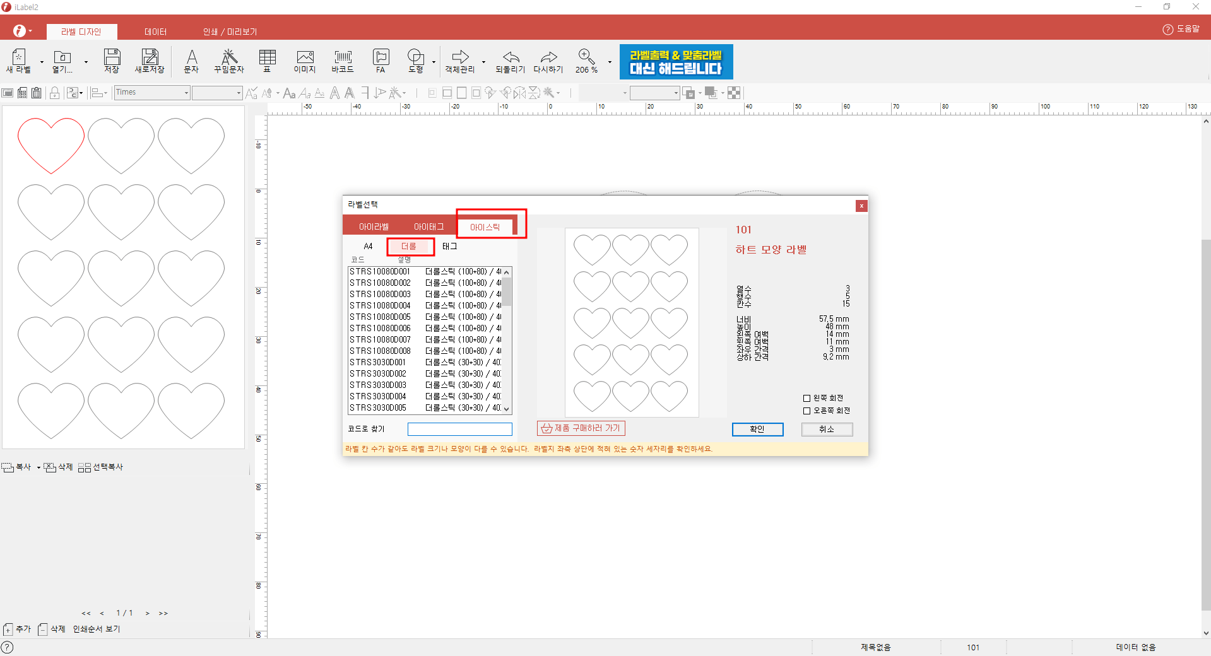Image resolution: width=1211 pixels, height=656 pixels.
Task: Insert text with the 문자 tool
Action: click(x=191, y=61)
